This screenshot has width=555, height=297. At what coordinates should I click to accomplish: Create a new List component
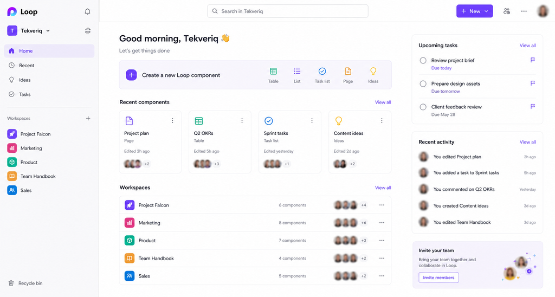click(x=297, y=75)
